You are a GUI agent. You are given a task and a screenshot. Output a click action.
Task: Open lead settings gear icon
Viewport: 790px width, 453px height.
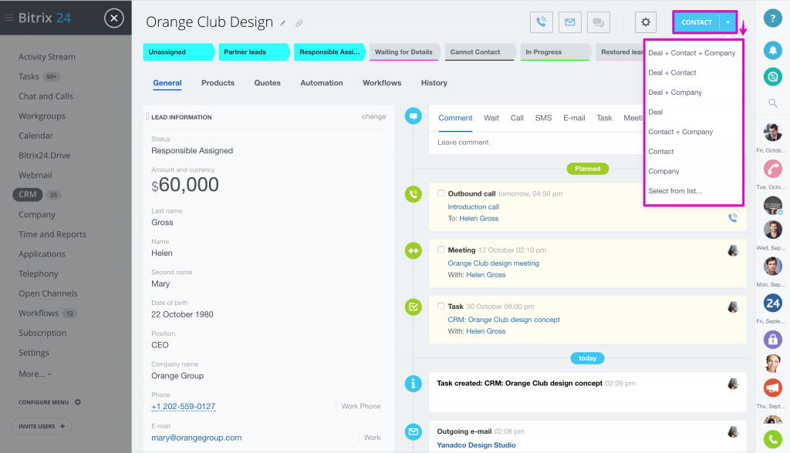[x=646, y=22]
